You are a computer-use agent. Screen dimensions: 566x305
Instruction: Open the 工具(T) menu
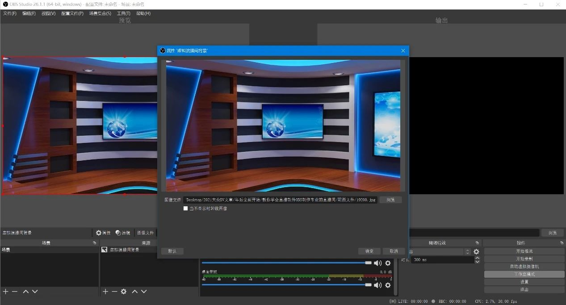point(124,13)
